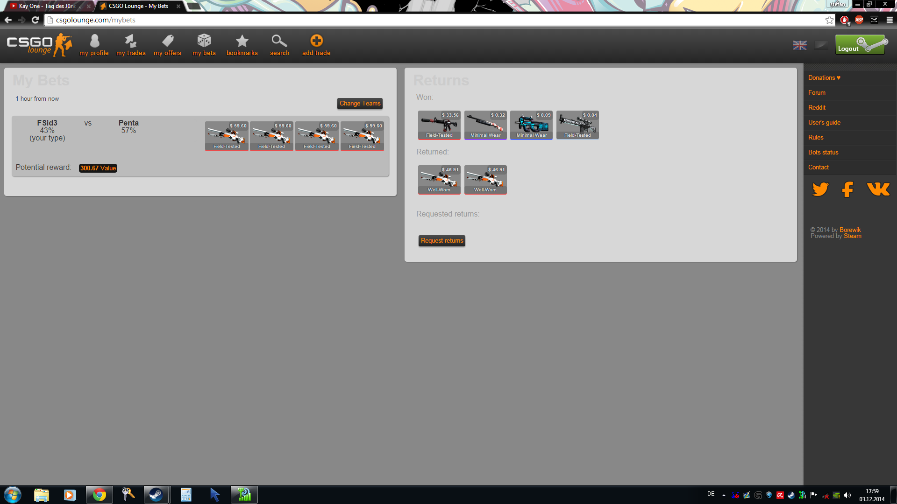Select the English flag language icon

(x=799, y=45)
